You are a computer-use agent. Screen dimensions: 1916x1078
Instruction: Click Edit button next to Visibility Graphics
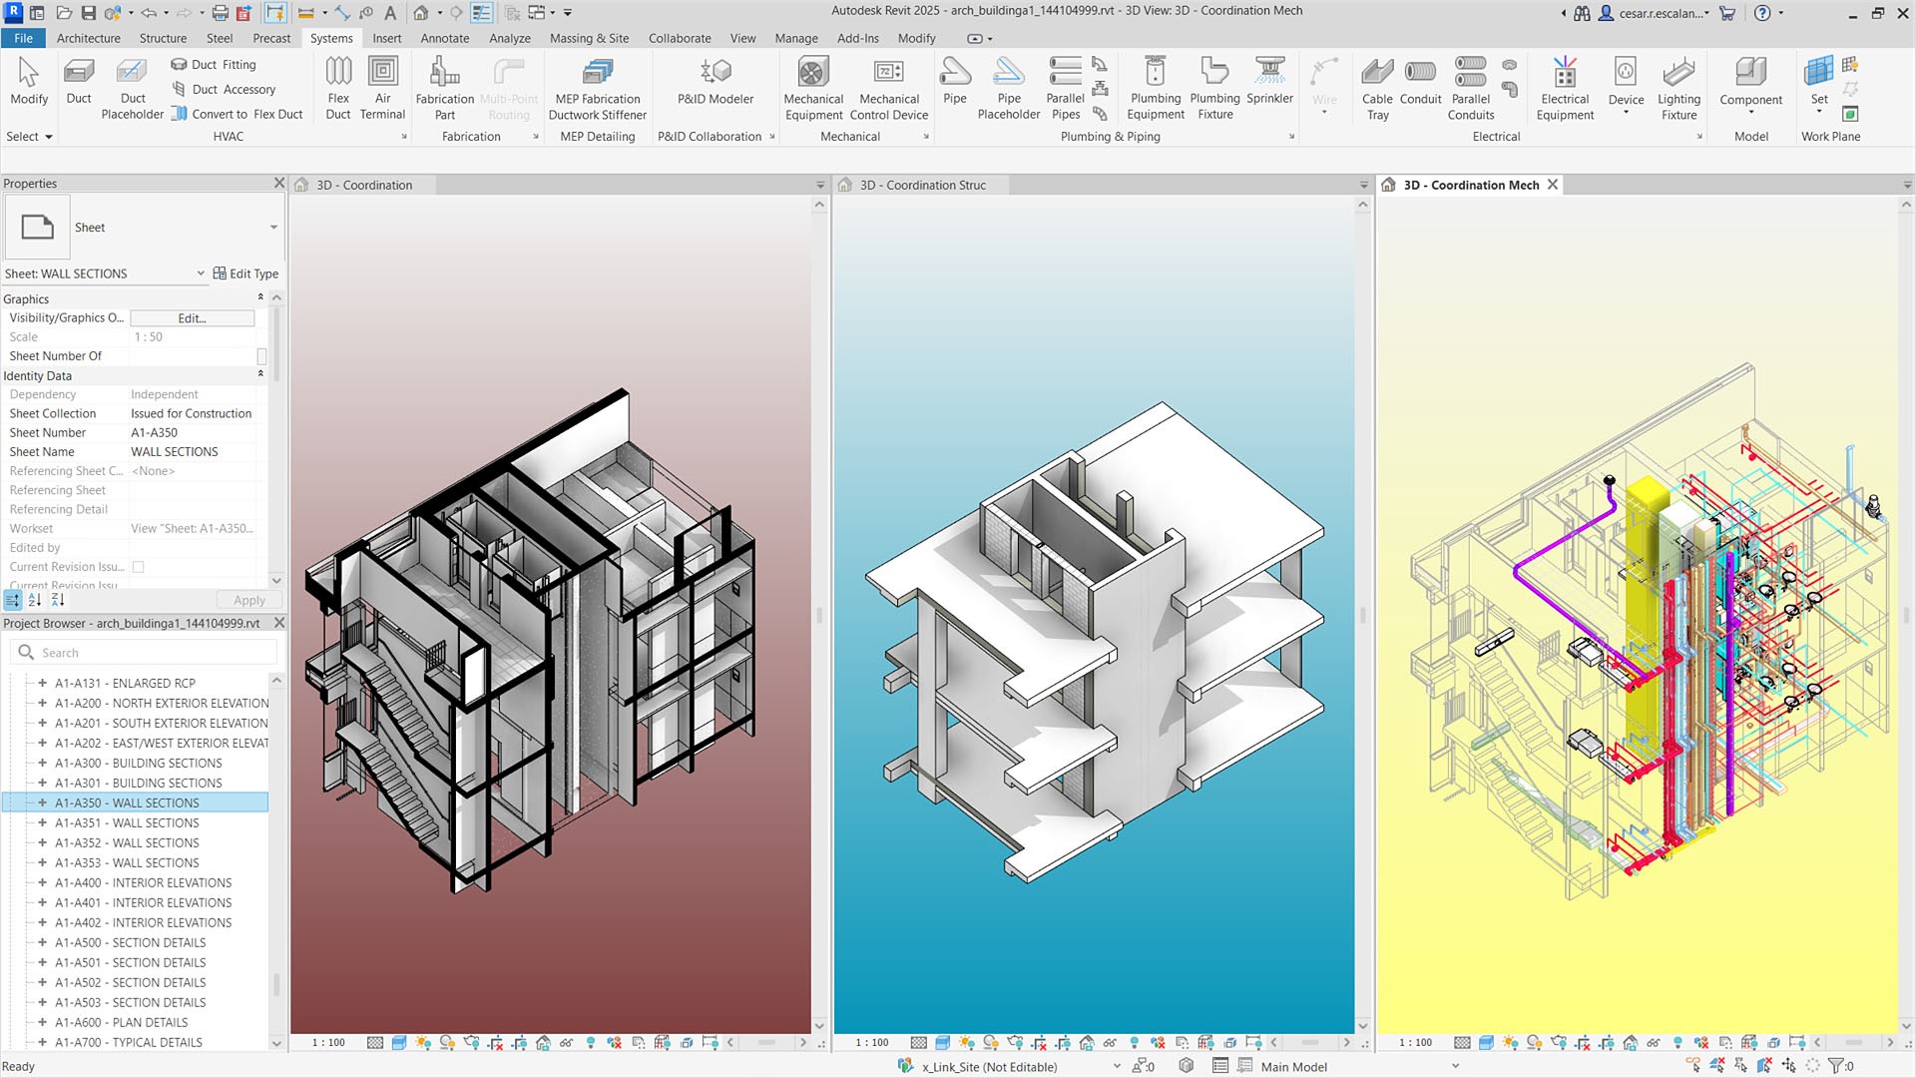click(x=193, y=317)
